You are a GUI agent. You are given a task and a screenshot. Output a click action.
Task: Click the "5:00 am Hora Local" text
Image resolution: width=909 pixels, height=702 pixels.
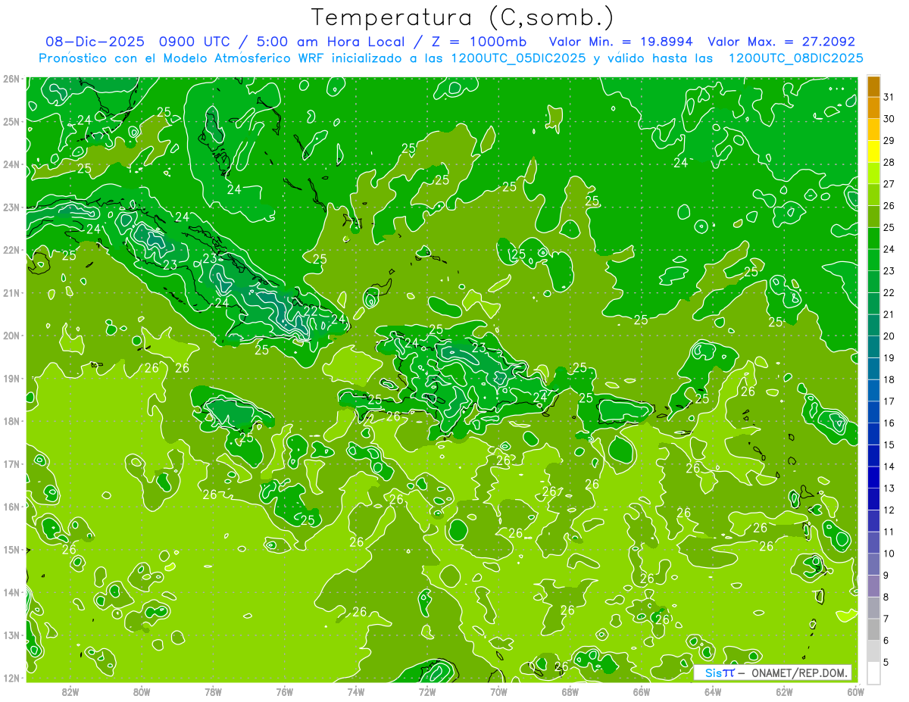coord(333,42)
